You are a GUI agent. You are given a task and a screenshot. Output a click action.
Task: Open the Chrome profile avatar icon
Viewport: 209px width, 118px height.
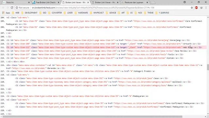pyautogui.click(x=185, y=2)
